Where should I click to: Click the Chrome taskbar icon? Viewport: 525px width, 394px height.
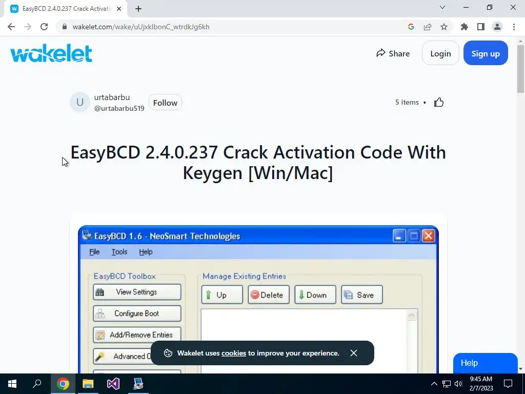63,384
